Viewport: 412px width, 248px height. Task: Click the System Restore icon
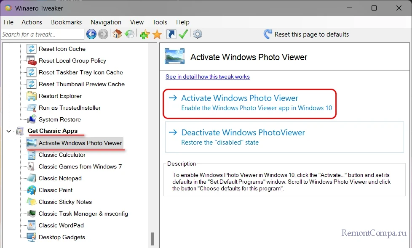click(32, 119)
